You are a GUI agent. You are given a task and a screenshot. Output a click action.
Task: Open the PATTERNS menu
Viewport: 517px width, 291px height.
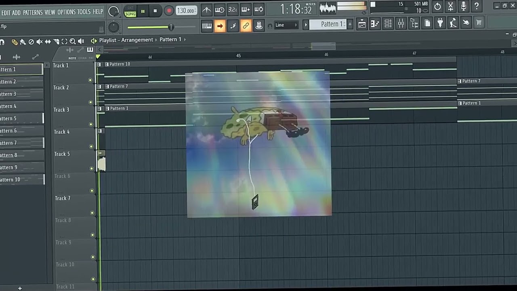tap(33, 13)
